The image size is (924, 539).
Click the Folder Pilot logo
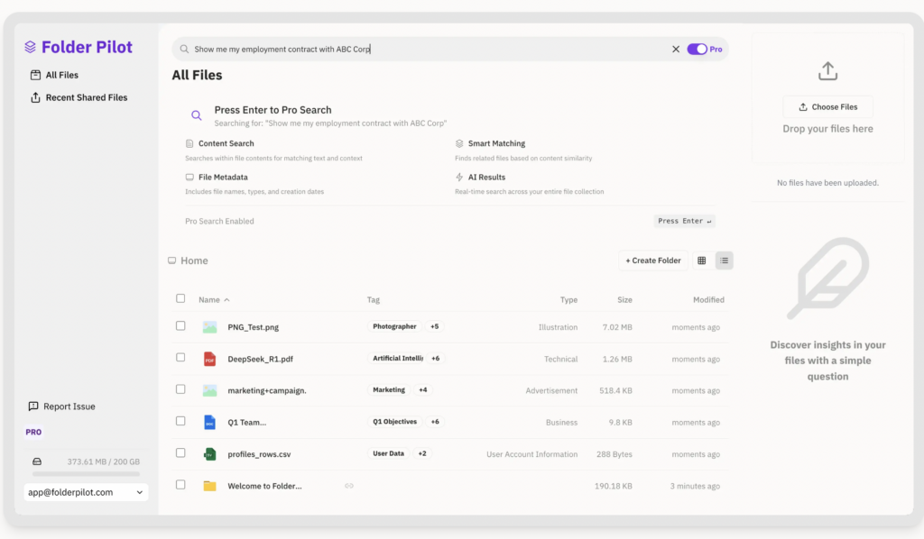(79, 47)
